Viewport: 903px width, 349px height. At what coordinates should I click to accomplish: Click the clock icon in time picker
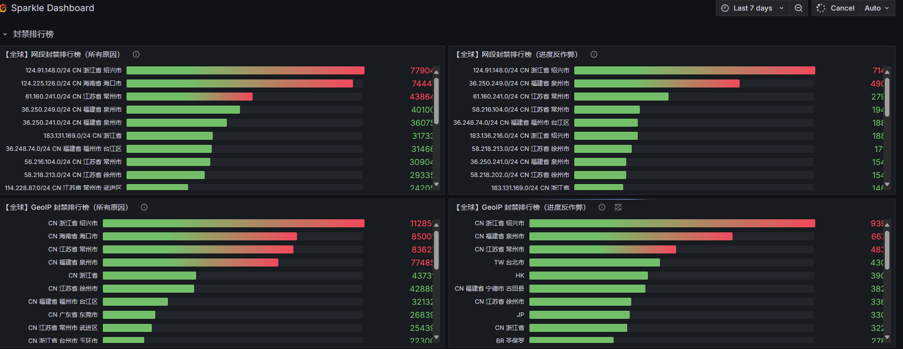point(725,8)
